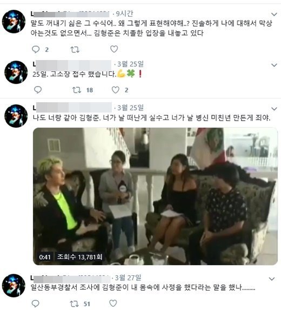Open profile avatar beside video tweet

click(16, 116)
